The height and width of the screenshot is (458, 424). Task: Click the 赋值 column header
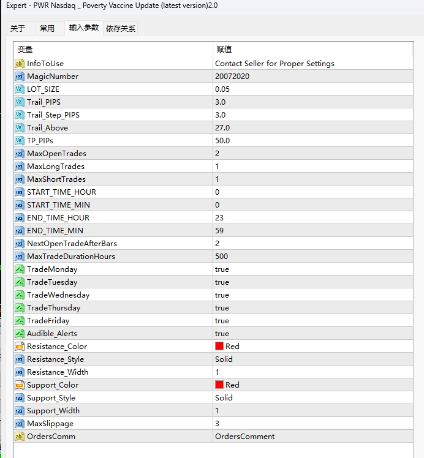224,50
